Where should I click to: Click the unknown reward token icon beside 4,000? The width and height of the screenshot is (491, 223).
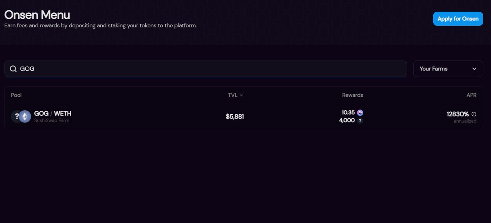360,120
